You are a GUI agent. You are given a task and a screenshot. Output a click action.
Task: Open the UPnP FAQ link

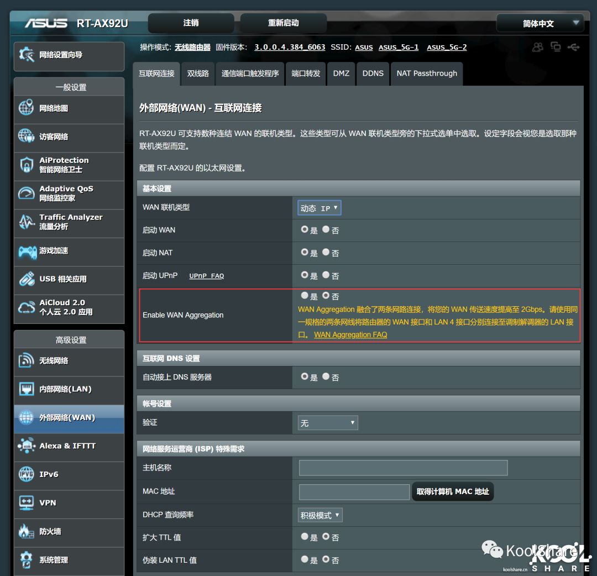[206, 276]
